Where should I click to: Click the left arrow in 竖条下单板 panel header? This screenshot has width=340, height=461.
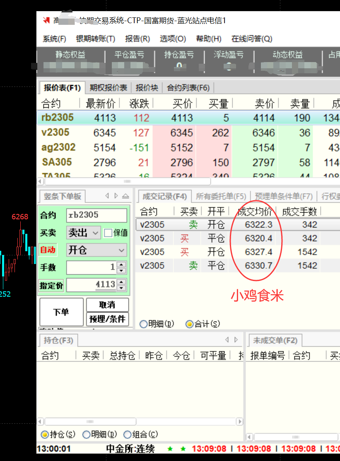107,196
